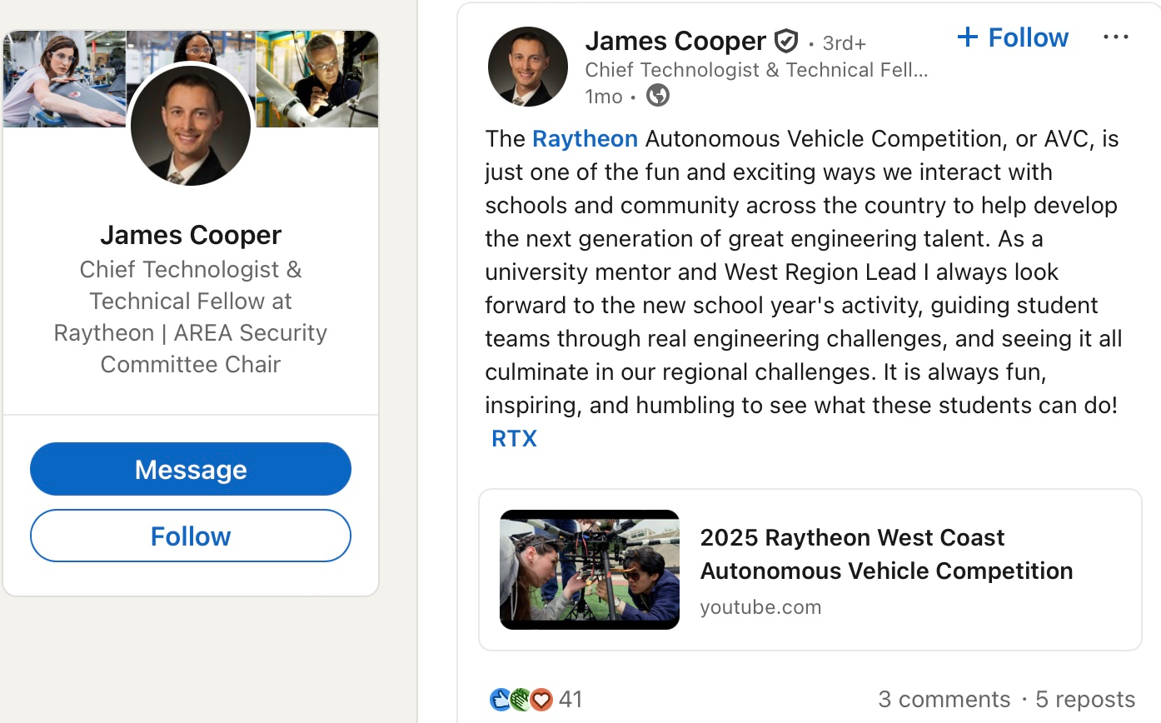Open James Cooper's avatar in the post header

(527, 67)
